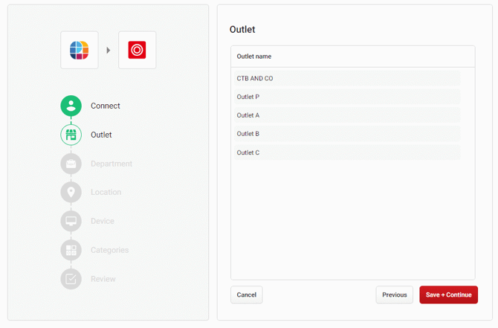Select the Outlet P row

[x=347, y=97]
